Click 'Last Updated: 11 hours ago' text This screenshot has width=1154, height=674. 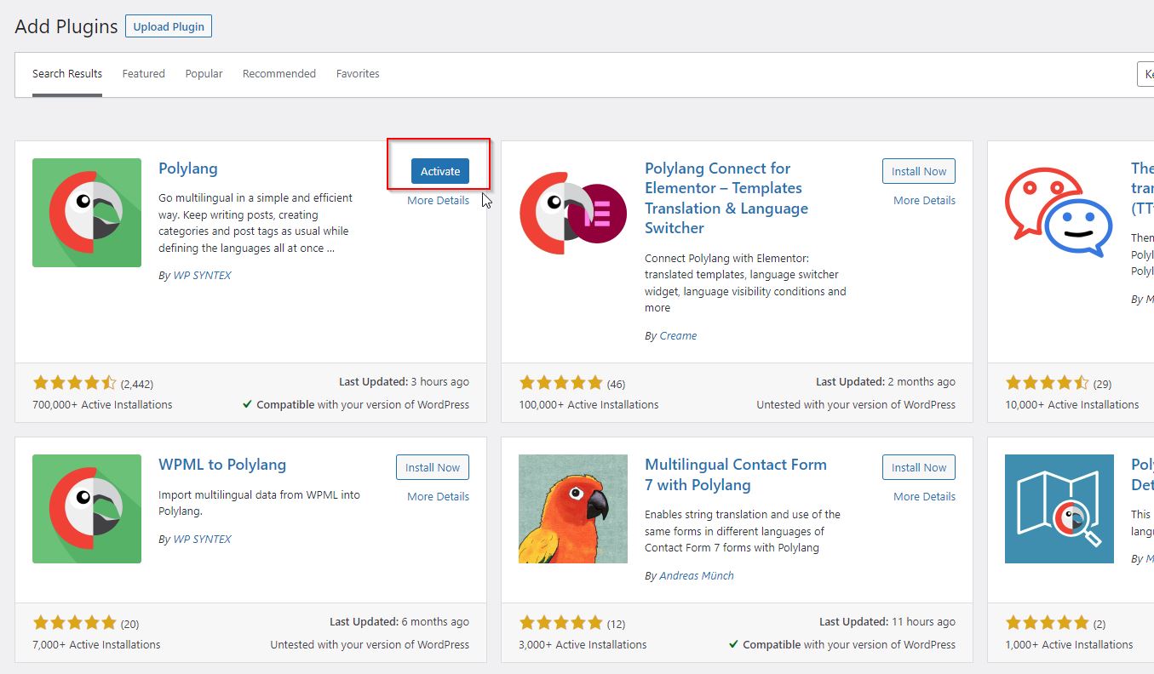887,622
